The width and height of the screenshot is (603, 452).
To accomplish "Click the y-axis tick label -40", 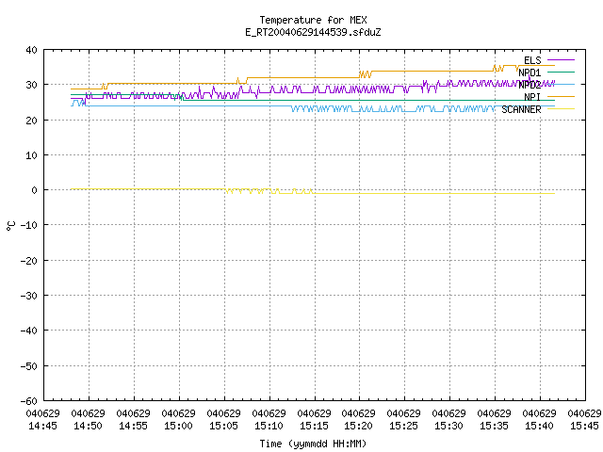I will (x=29, y=331).
